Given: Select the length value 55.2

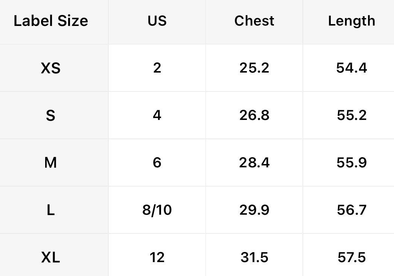Looking at the screenshot, I should coord(351,115).
